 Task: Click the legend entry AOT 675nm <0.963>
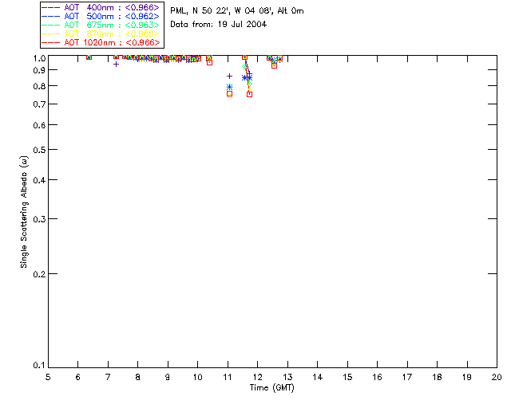102,25
